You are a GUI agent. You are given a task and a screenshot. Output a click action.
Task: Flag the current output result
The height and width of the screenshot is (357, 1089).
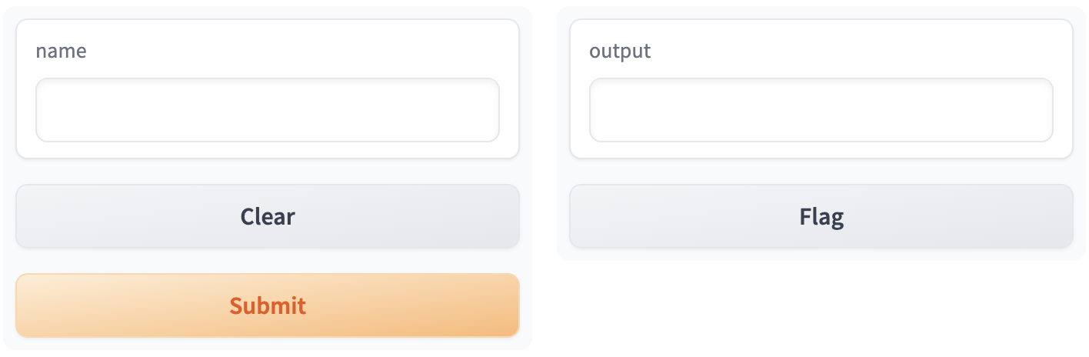(821, 216)
